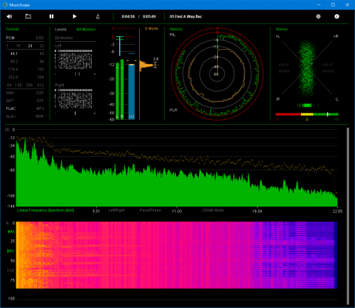Click the analysis microscope icon
The width and height of the screenshot is (355, 308).
[98, 16]
